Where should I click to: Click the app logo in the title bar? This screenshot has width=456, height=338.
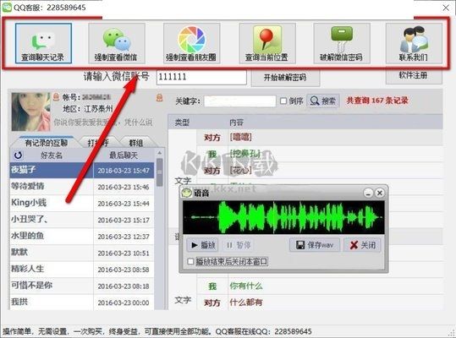(x=7, y=7)
